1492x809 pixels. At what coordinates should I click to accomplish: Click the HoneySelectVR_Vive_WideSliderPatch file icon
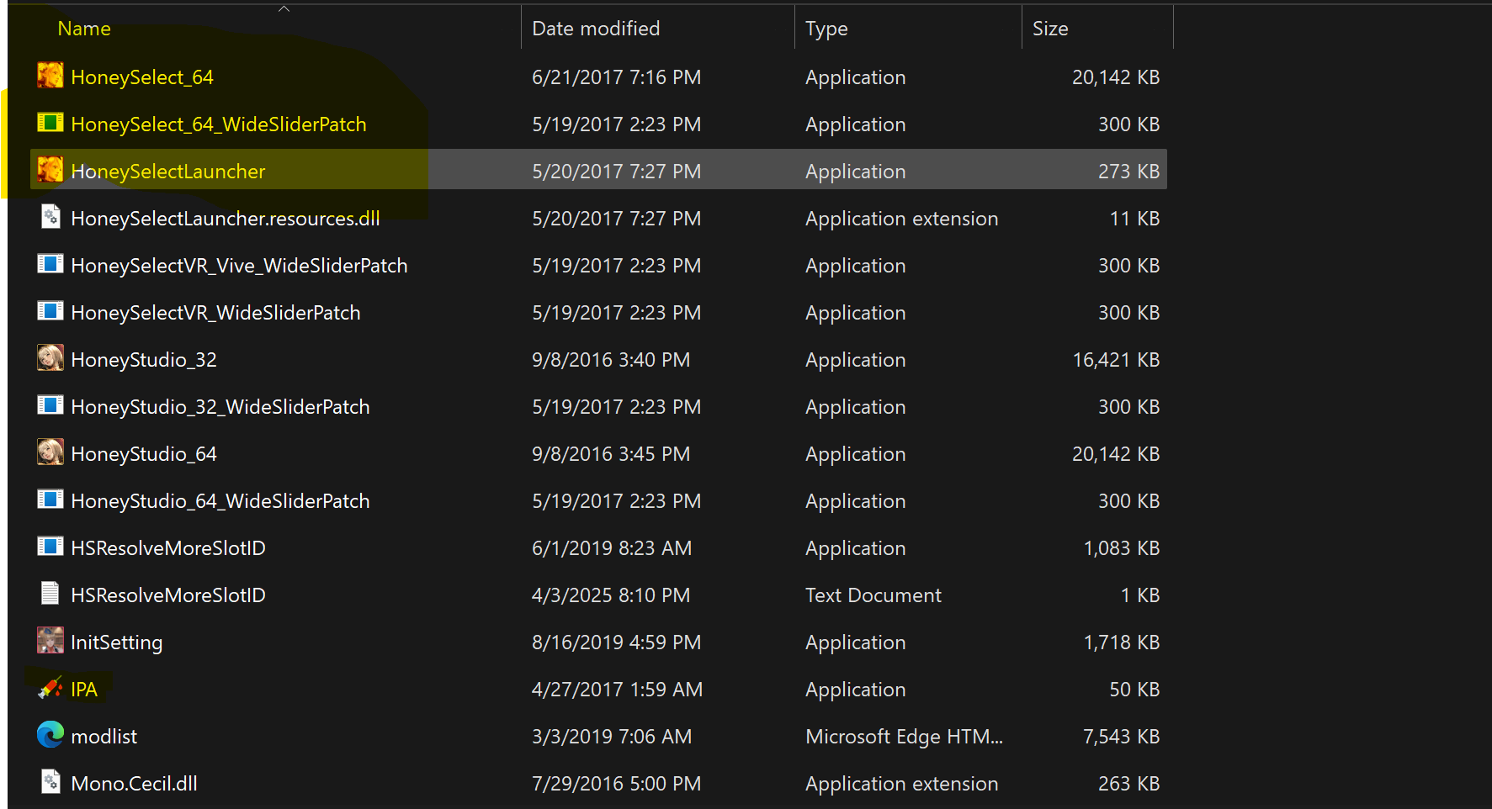coord(50,264)
